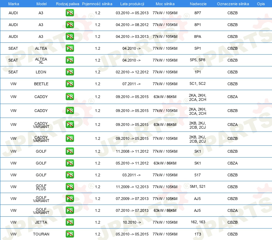Viewport: 272px width, 240px height.
Task: Select the 5P1 body code cell
Action: coord(198,48)
